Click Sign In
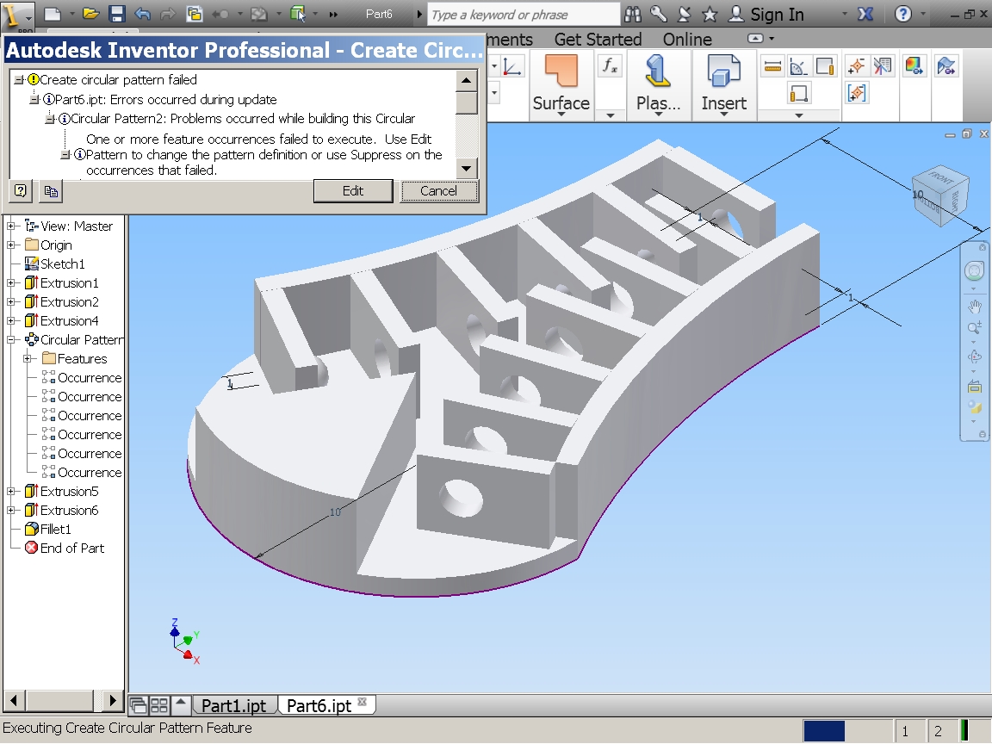 [x=777, y=14]
